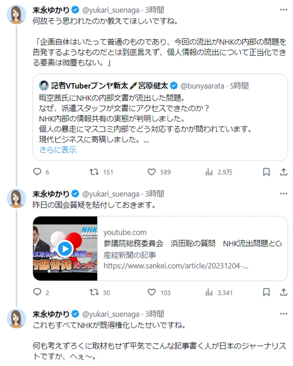Share the first tweet via upload icon
This screenshot has width=293, height=366.
(x=284, y=172)
